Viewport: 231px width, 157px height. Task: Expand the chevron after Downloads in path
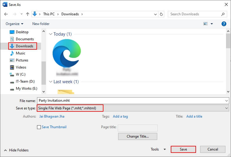[x=82, y=14]
